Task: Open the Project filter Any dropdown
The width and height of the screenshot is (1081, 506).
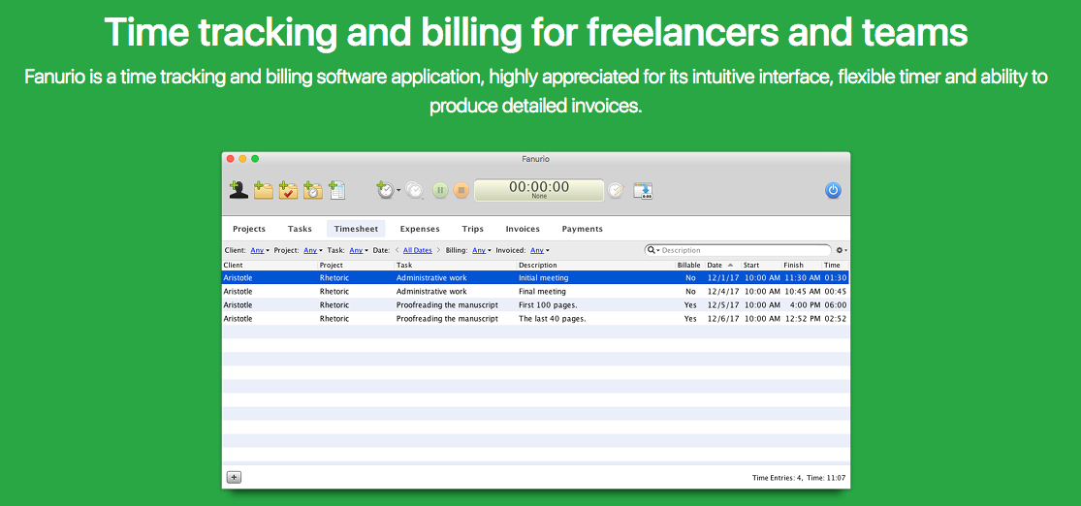Action: tap(313, 250)
